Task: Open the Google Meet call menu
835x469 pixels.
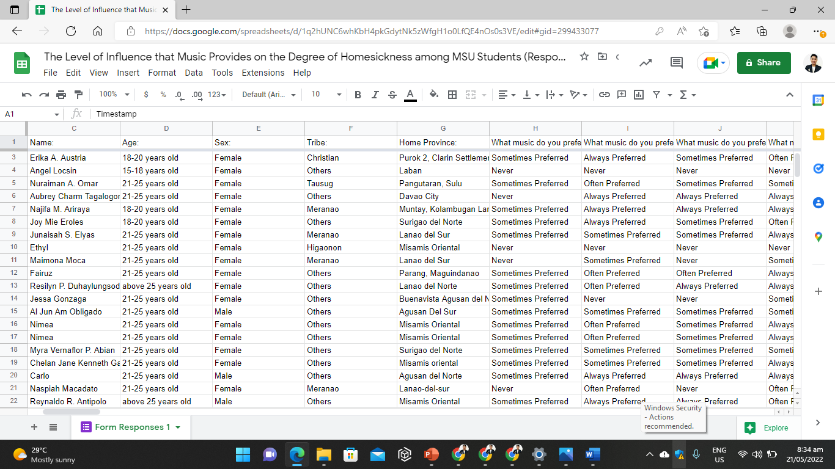Action: click(x=713, y=62)
